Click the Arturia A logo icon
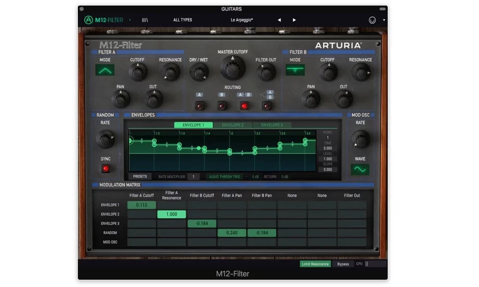Image resolution: width=479 pixels, height=287 pixels. [x=87, y=19]
